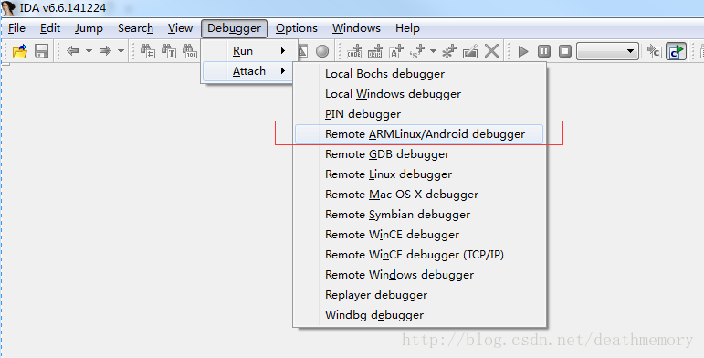Open the forward history dropdown arrow

point(121,51)
